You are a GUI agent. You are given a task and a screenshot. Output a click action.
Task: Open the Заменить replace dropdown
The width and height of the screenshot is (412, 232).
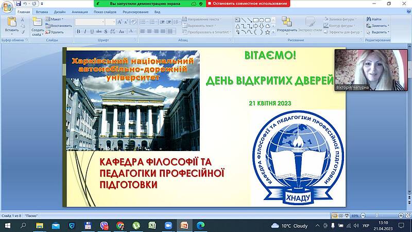point(377,25)
